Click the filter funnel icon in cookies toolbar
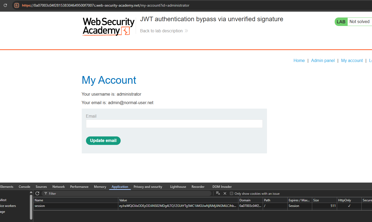Viewport: 372px width, 222px height. point(46,194)
